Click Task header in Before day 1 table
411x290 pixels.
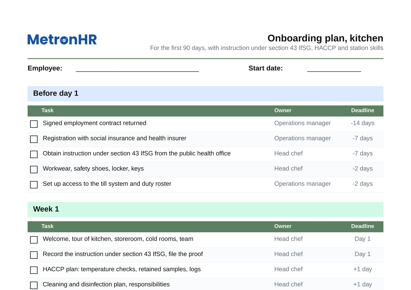pos(48,111)
